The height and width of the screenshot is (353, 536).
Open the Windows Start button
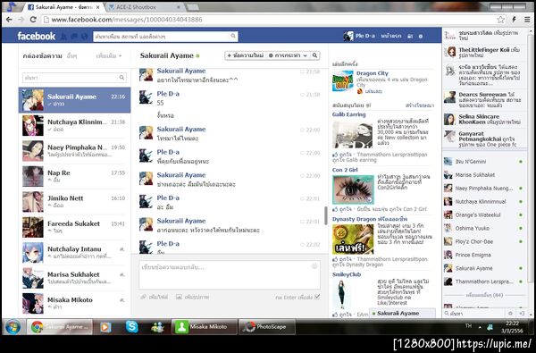pyautogui.click(x=13, y=327)
